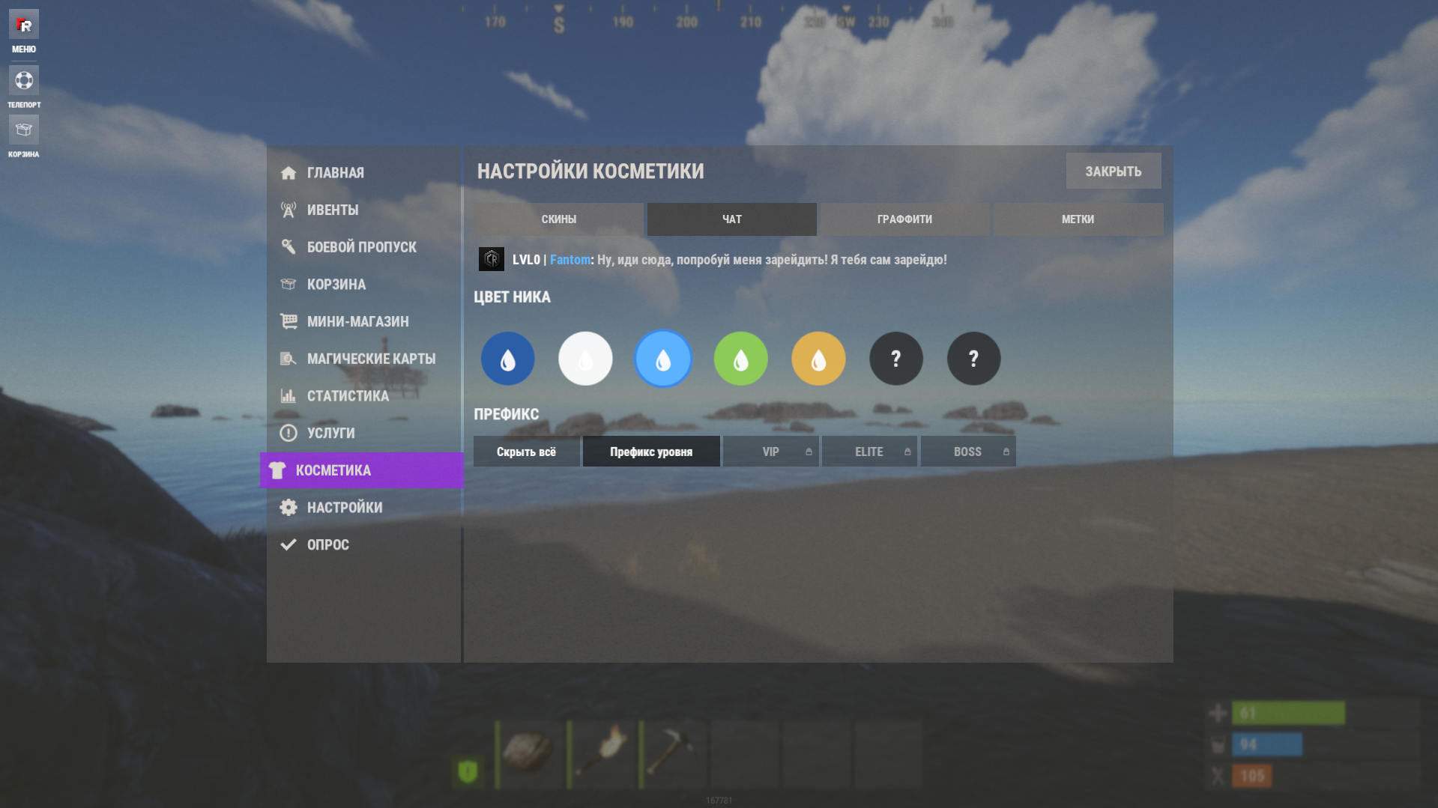
Task: Select the Префикс уровня prefix option
Action: coord(651,452)
